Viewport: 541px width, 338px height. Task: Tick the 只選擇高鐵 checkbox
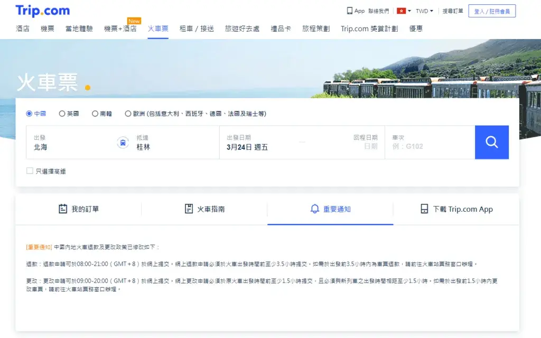pyautogui.click(x=30, y=171)
